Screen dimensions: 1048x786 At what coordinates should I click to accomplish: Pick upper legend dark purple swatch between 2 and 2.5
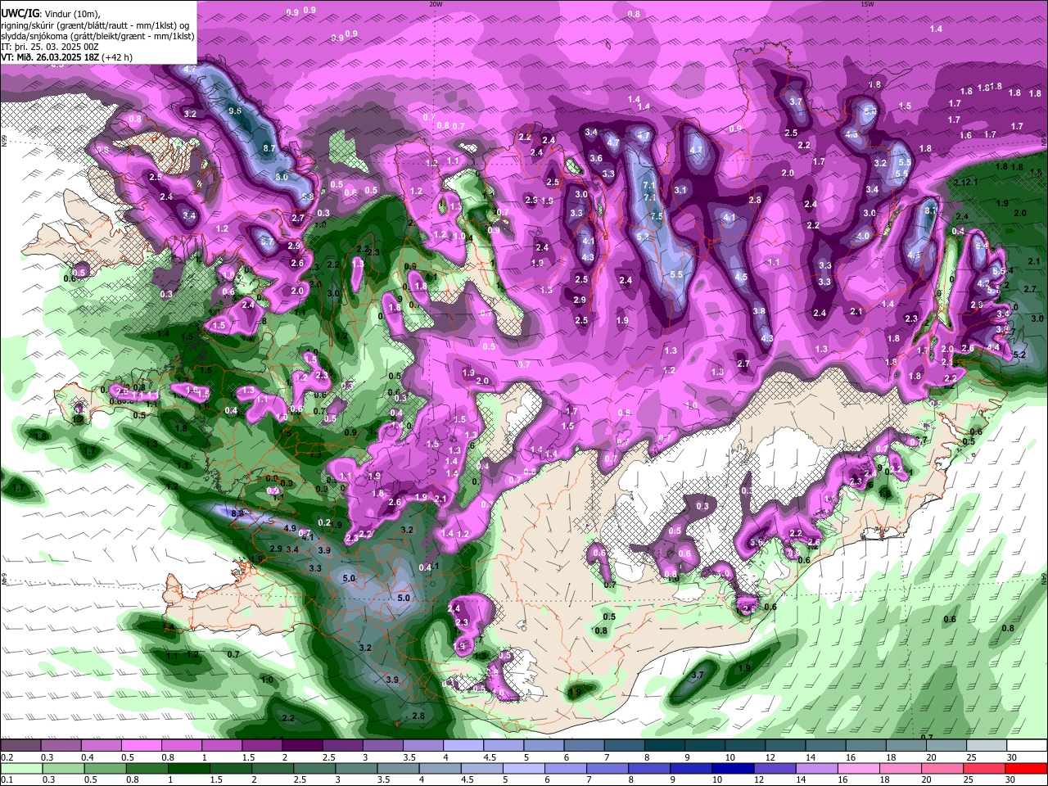coord(302,746)
